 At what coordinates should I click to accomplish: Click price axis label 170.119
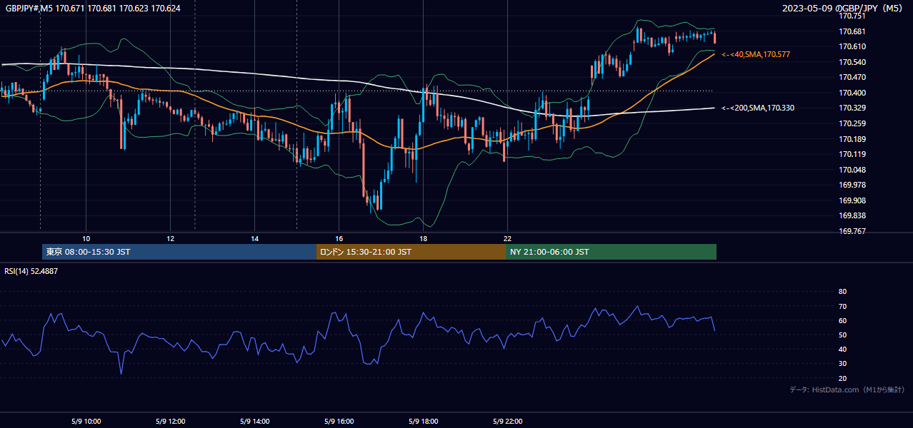tap(852, 154)
